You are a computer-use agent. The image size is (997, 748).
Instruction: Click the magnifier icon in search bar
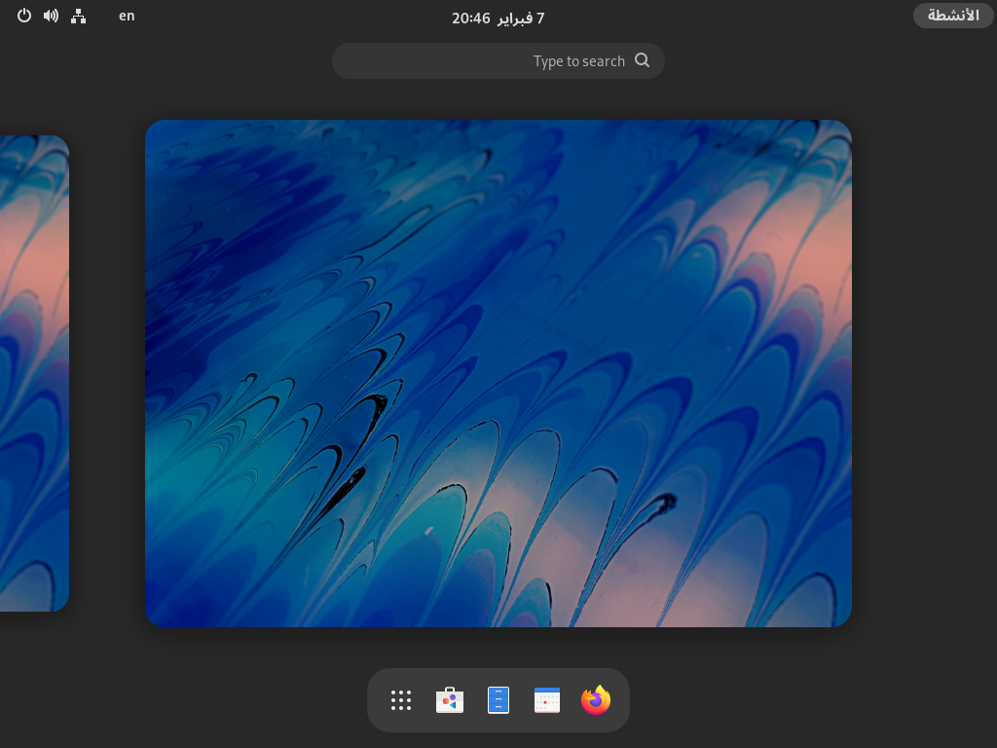pos(643,60)
